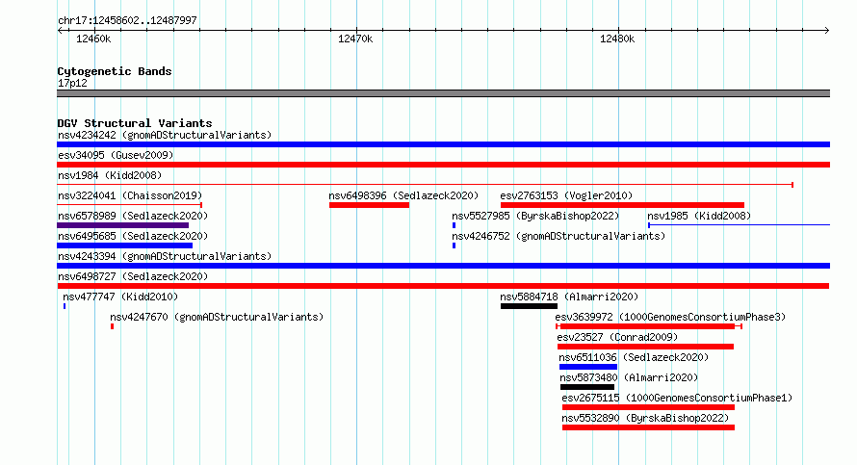Open nsv4246752 gnomAD variant label
Viewport: 857px width, 465px height.
[x=558, y=236]
